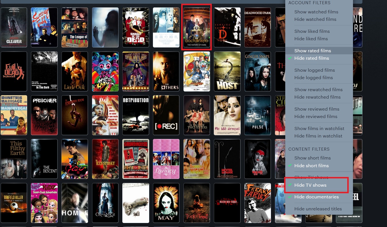Open the Monsters Marriage Manchvegas poster

click(14, 115)
